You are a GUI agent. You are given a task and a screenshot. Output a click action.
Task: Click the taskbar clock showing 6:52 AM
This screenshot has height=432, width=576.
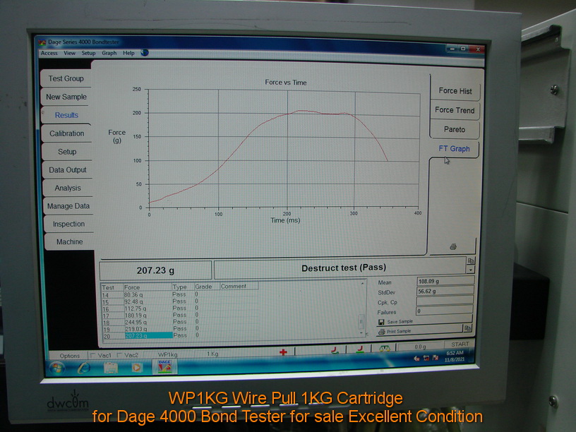pos(455,356)
